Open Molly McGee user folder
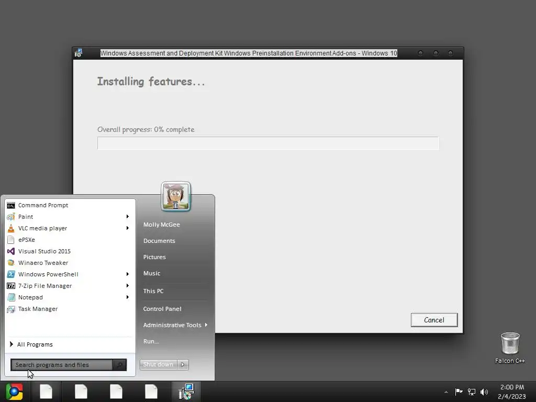The width and height of the screenshot is (536, 402). coord(162,225)
